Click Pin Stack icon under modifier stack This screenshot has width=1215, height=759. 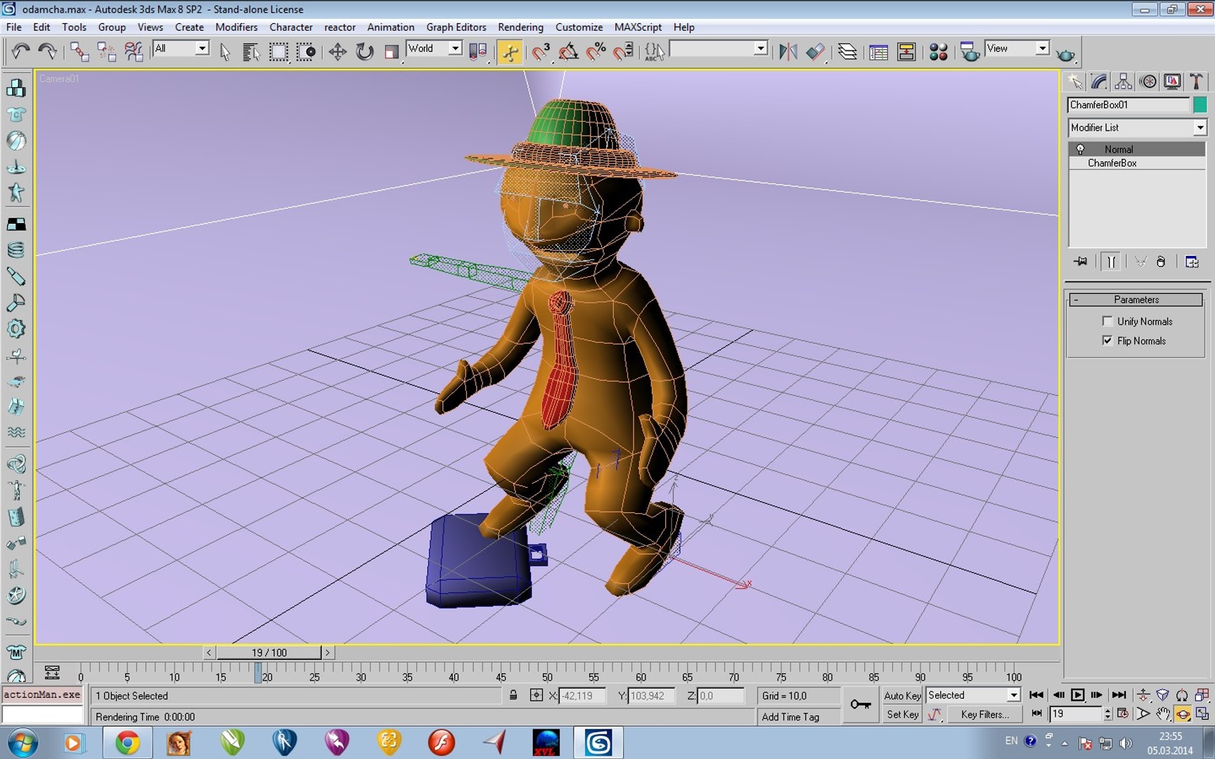(x=1081, y=261)
